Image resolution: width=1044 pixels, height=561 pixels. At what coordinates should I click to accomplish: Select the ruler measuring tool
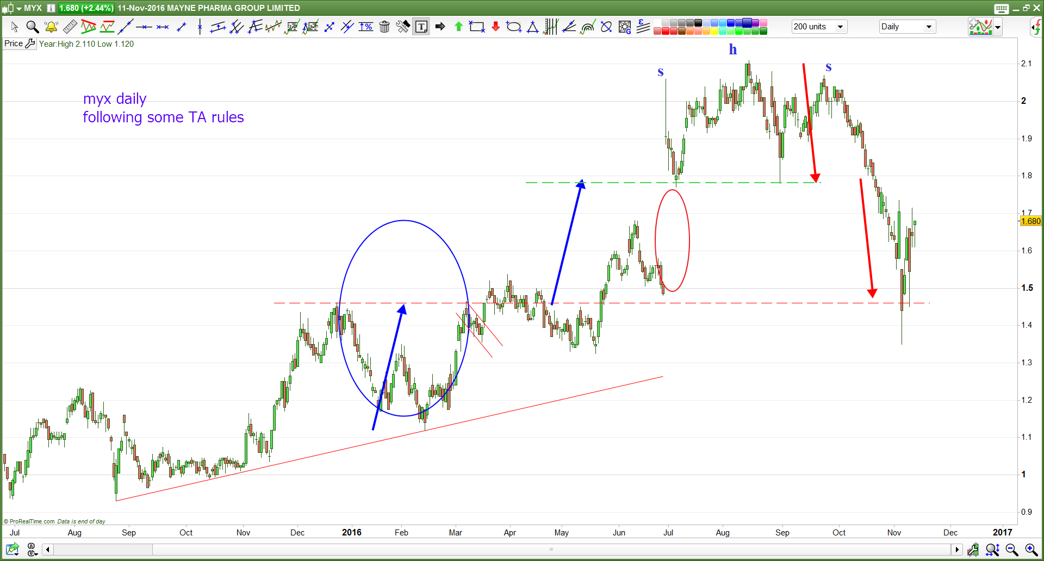point(70,27)
